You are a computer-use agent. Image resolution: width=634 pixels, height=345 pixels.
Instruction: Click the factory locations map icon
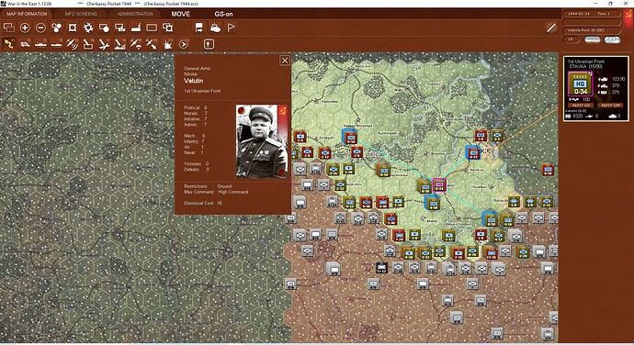136,28
